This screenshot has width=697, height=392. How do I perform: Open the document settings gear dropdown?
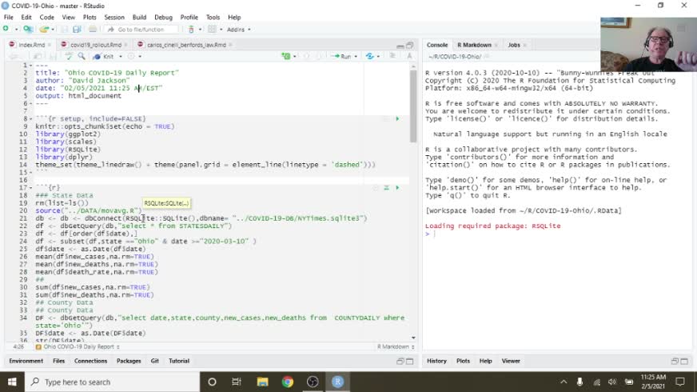coord(134,57)
